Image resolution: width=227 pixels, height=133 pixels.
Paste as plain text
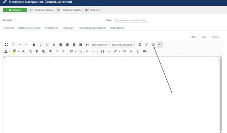[43, 51]
